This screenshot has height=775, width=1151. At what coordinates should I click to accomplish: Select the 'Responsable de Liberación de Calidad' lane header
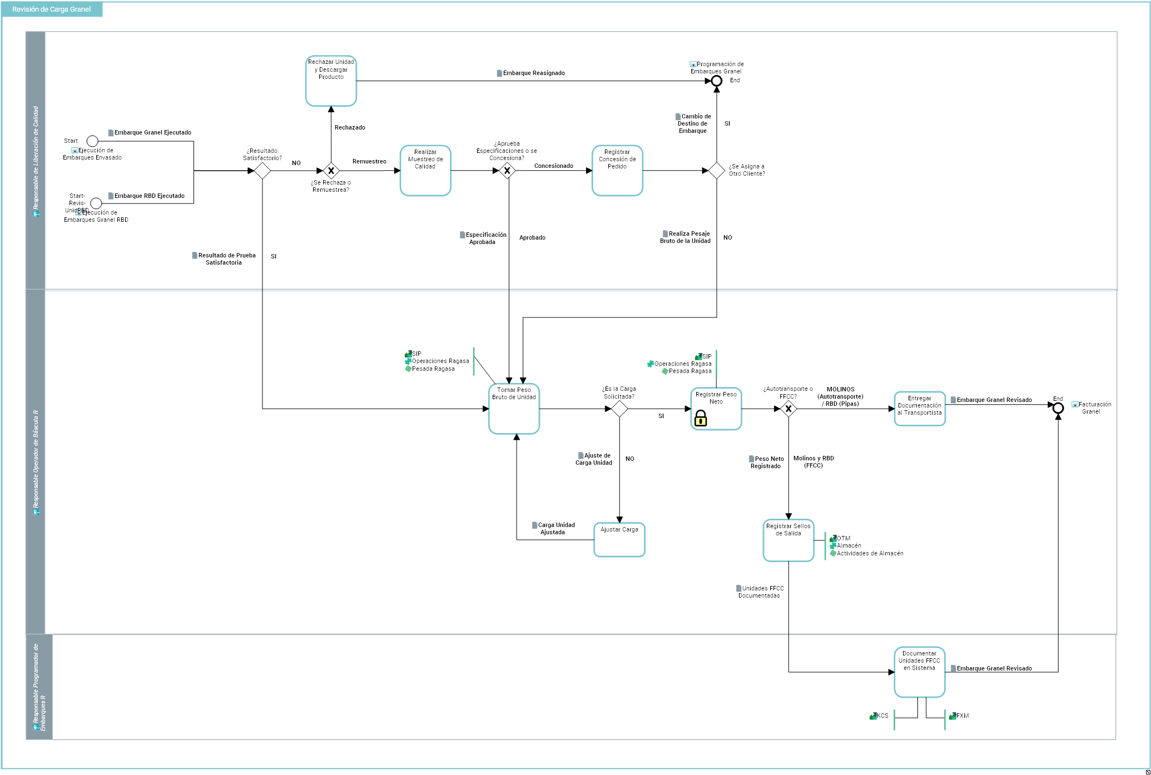click(36, 160)
